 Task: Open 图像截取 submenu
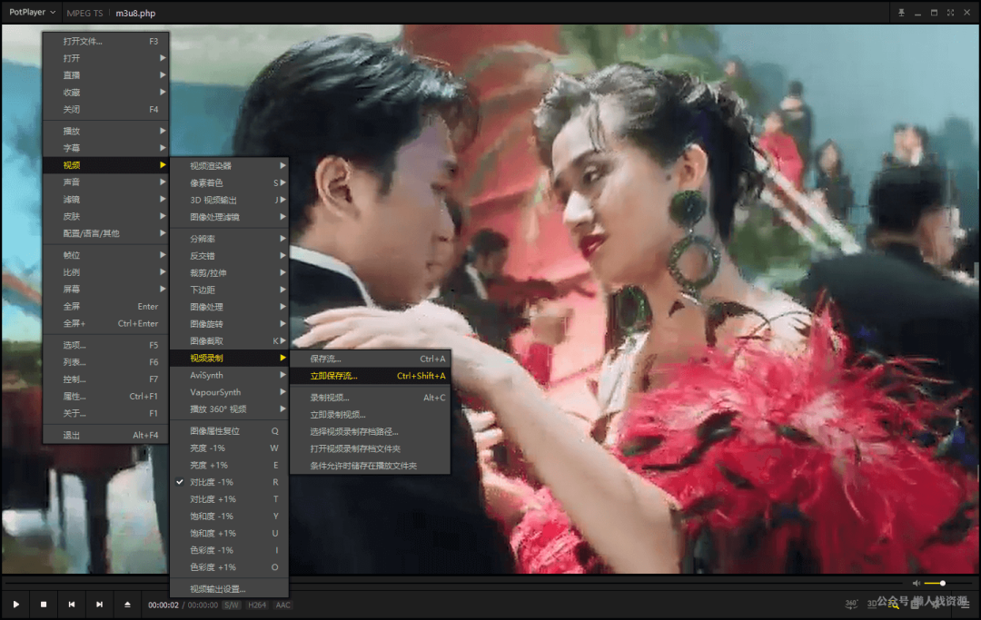click(229, 340)
